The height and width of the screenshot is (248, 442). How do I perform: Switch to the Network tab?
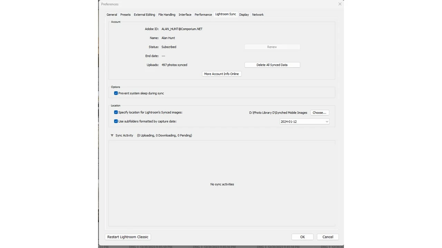[x=258, y=14]
